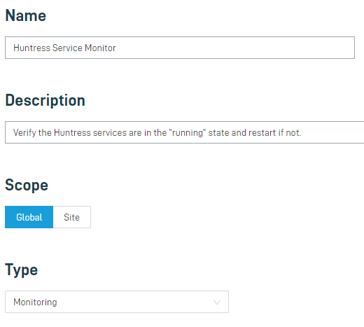This screenshot has height=327, width=364.
Task: Switch scope to Site
Action: tap(72, 217)
